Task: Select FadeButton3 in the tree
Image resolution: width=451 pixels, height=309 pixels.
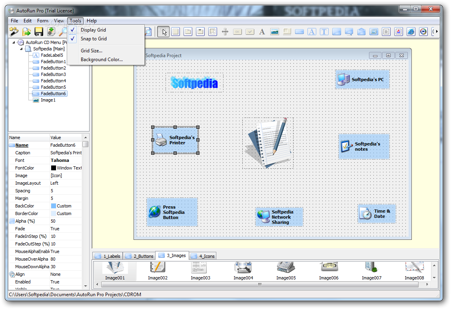Action: (53, 74)
